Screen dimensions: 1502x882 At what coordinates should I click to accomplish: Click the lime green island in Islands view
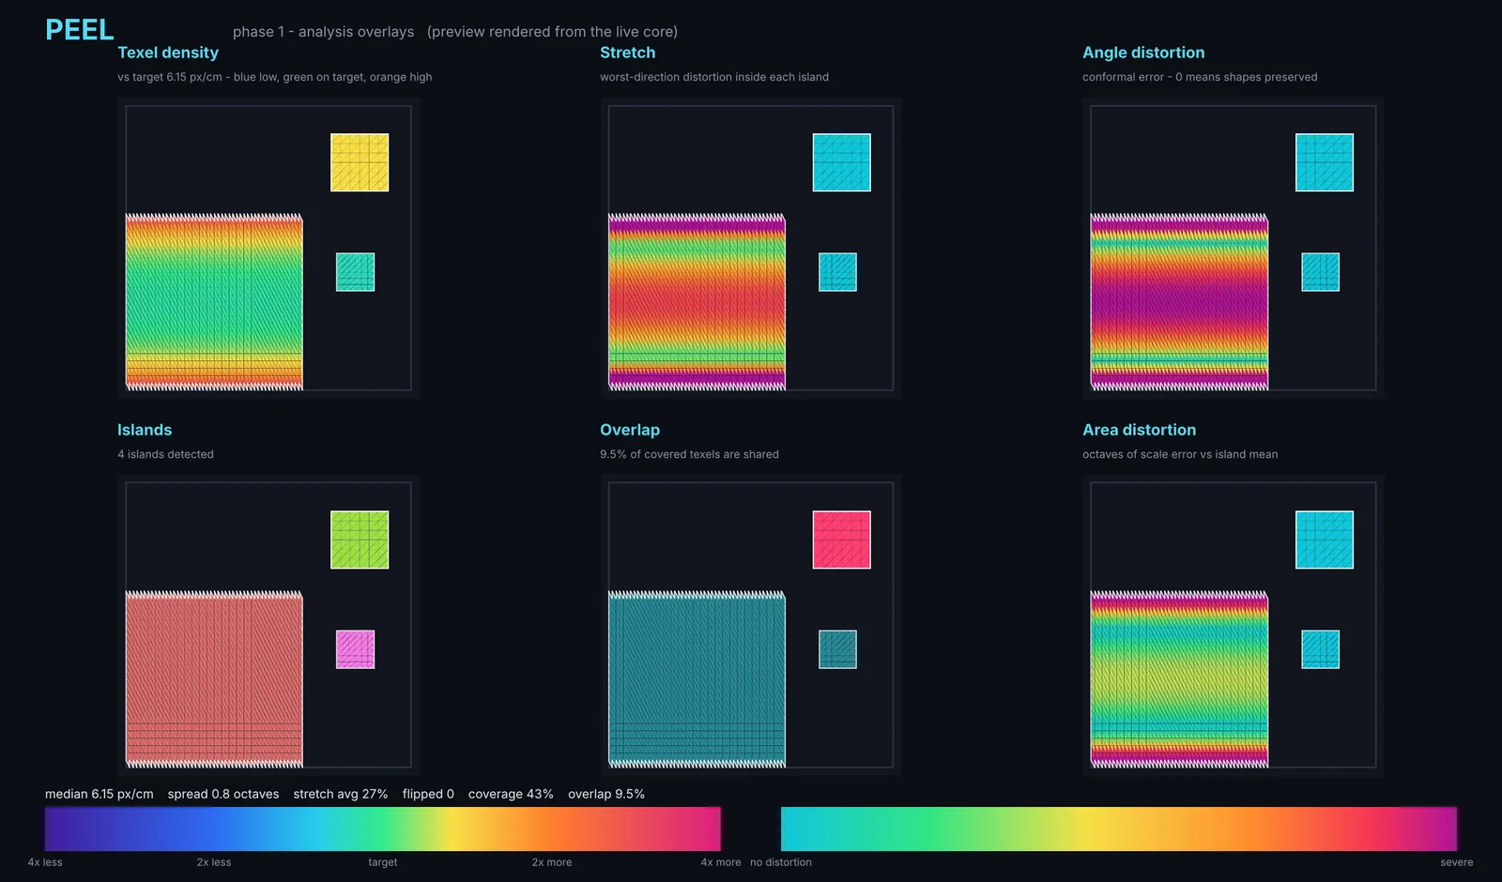360,540
